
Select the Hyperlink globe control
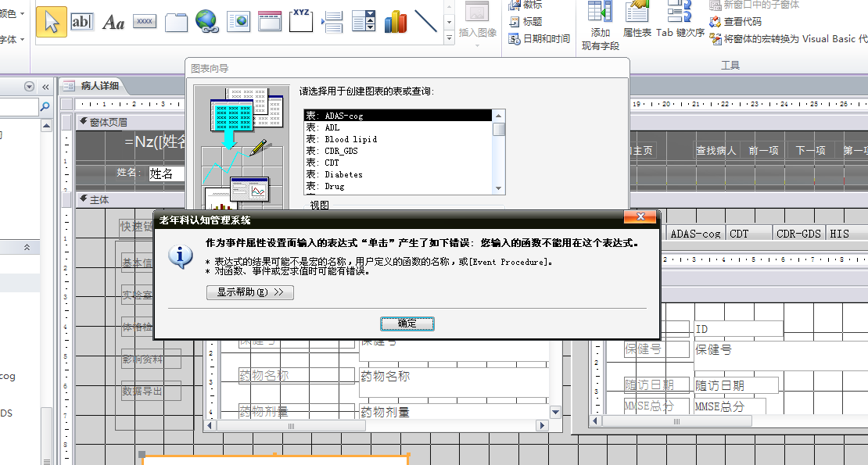207,22
